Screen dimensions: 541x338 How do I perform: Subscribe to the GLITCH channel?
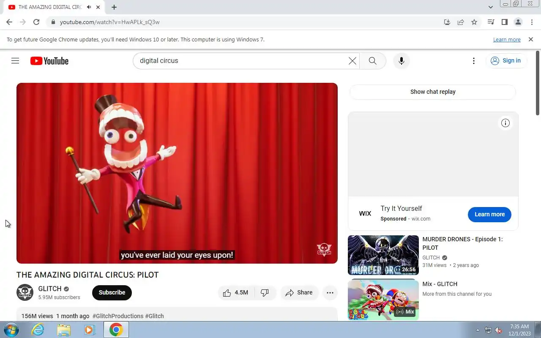(x=112, y=292)
